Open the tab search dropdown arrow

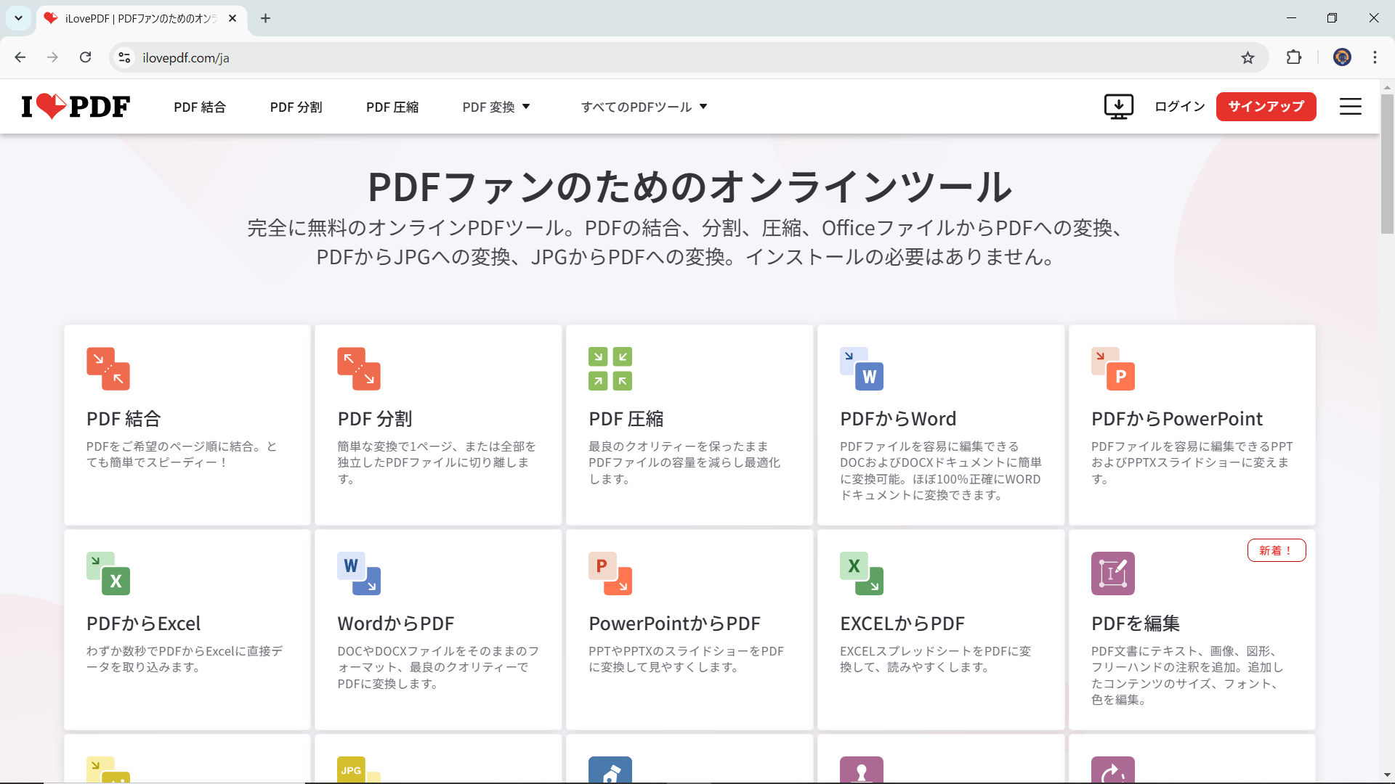(18, 18)
